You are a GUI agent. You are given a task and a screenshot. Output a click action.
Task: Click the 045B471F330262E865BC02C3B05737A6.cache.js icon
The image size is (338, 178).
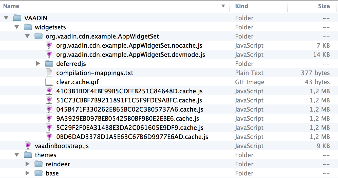click(49, 109)
